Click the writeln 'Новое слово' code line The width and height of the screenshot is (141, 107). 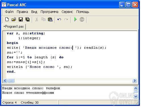point(39,67)
